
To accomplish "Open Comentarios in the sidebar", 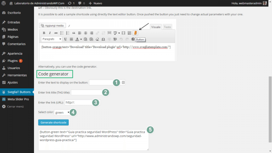I will click(17, 44).
